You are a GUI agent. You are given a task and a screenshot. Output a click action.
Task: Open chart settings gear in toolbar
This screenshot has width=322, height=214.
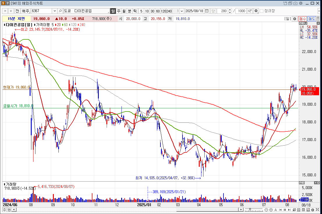pos(256,11)
